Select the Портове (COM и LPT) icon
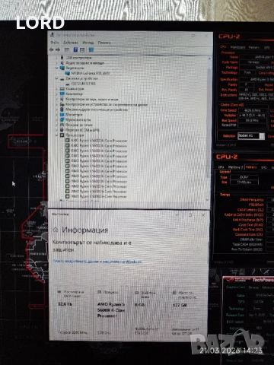The width and height of the screenshot is (274, 365). click(62, 130)
